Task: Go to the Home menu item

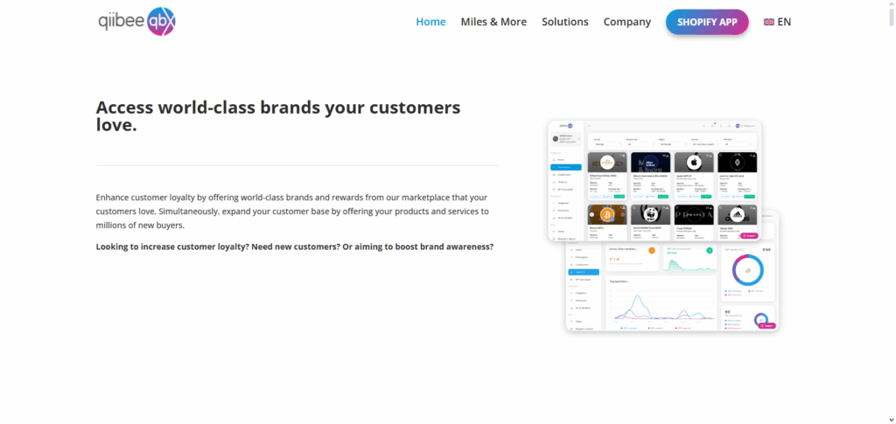Action: (x=430, y=22)
